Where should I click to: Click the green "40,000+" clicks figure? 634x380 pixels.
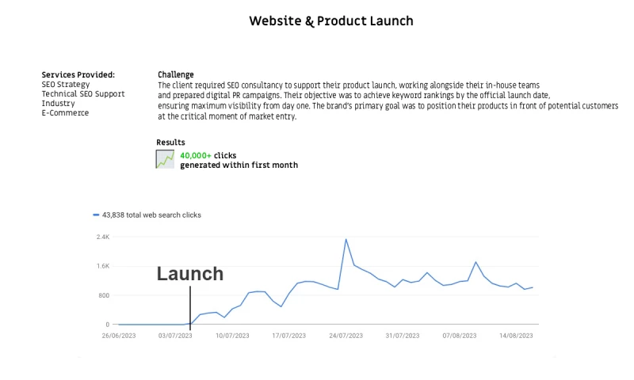pyautogui.click(x=196, y=156)
